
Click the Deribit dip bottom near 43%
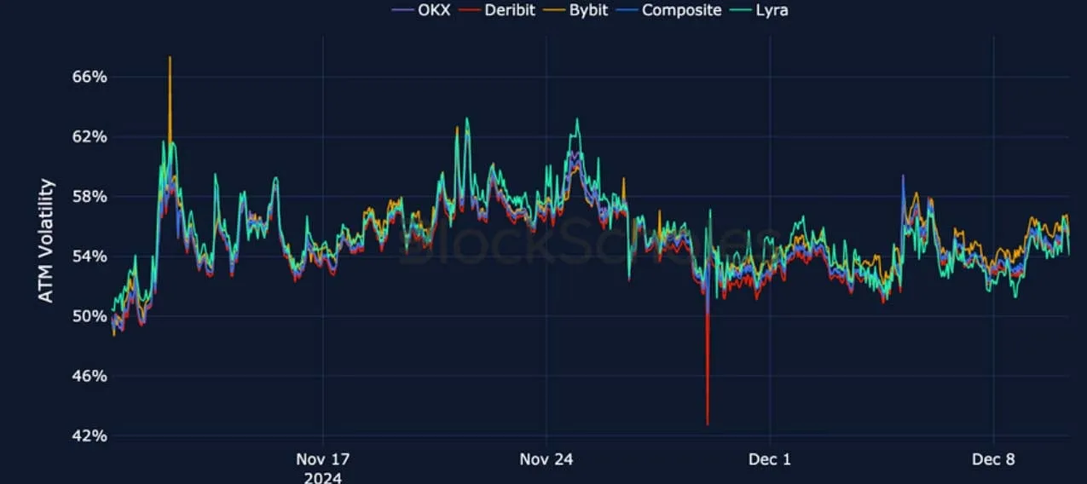point(708,423)
